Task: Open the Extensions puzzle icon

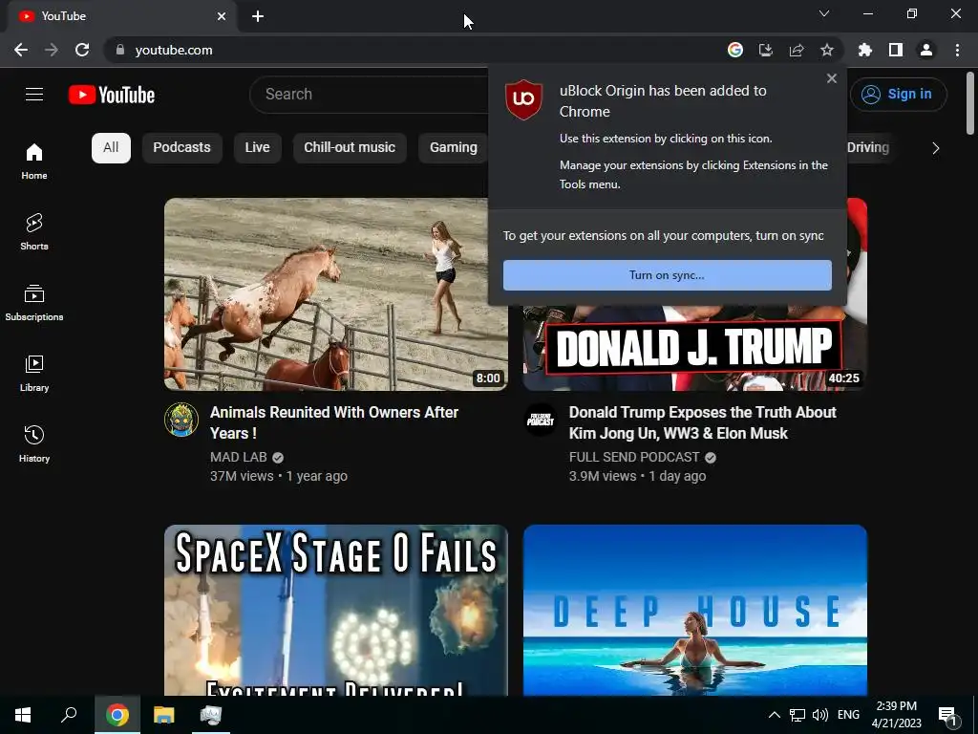Action: coord(865,50)
